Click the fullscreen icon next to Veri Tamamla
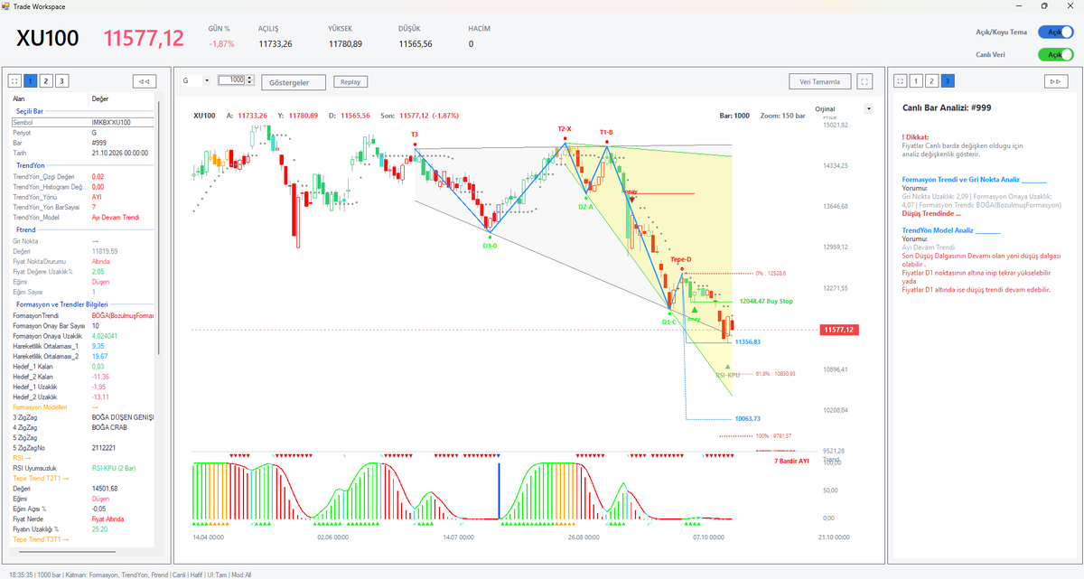Viewport: 1084px width, 579px height. coord(865,81)
